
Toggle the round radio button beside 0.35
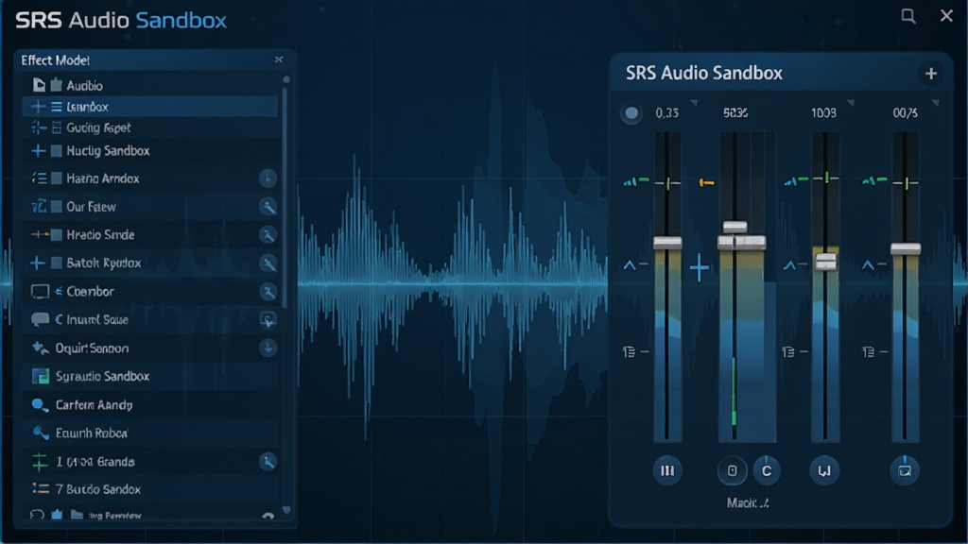pos(631,113)
